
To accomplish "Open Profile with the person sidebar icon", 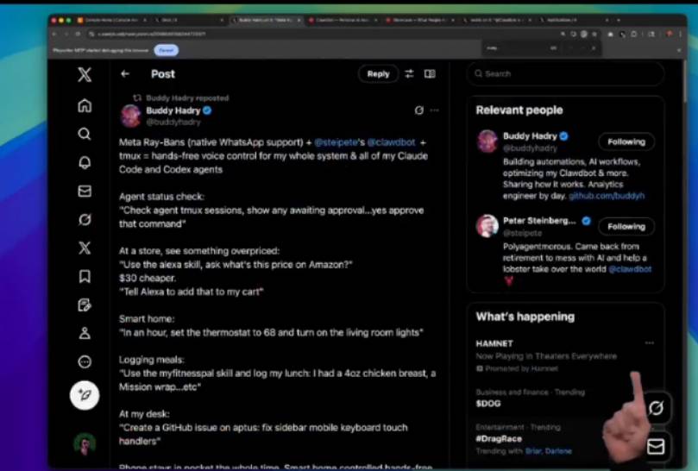I will [85, 334].
